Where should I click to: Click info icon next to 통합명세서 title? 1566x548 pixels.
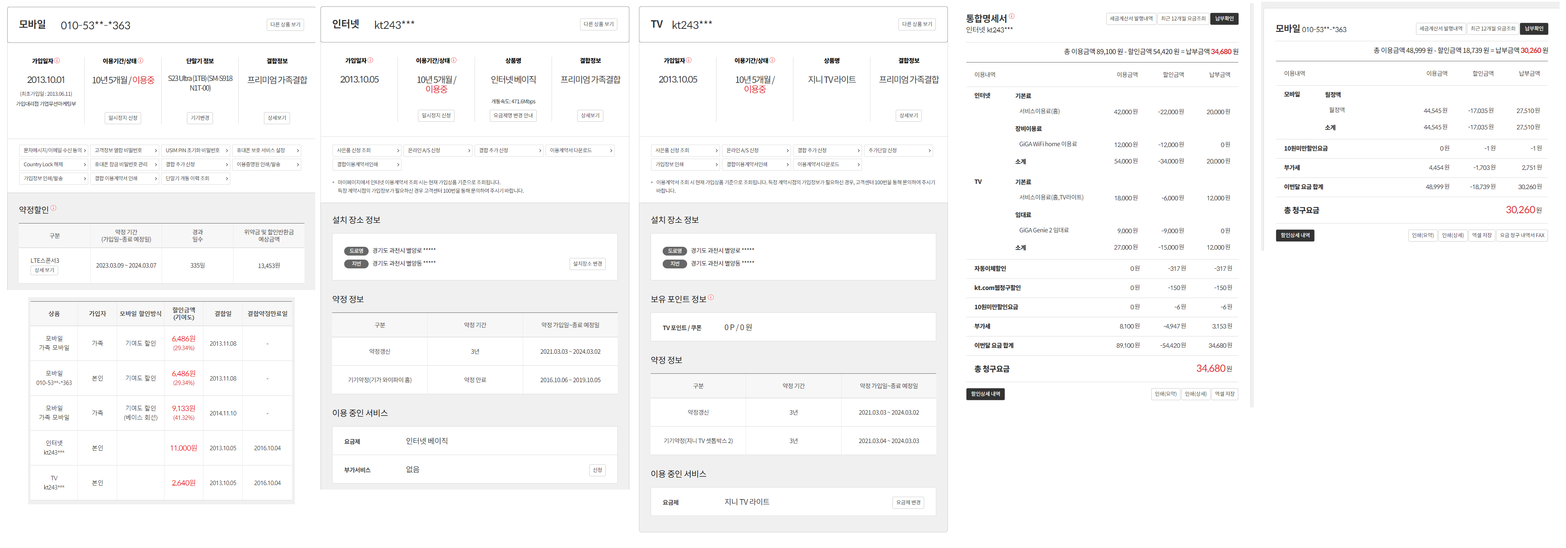[x=1012, y=16]
